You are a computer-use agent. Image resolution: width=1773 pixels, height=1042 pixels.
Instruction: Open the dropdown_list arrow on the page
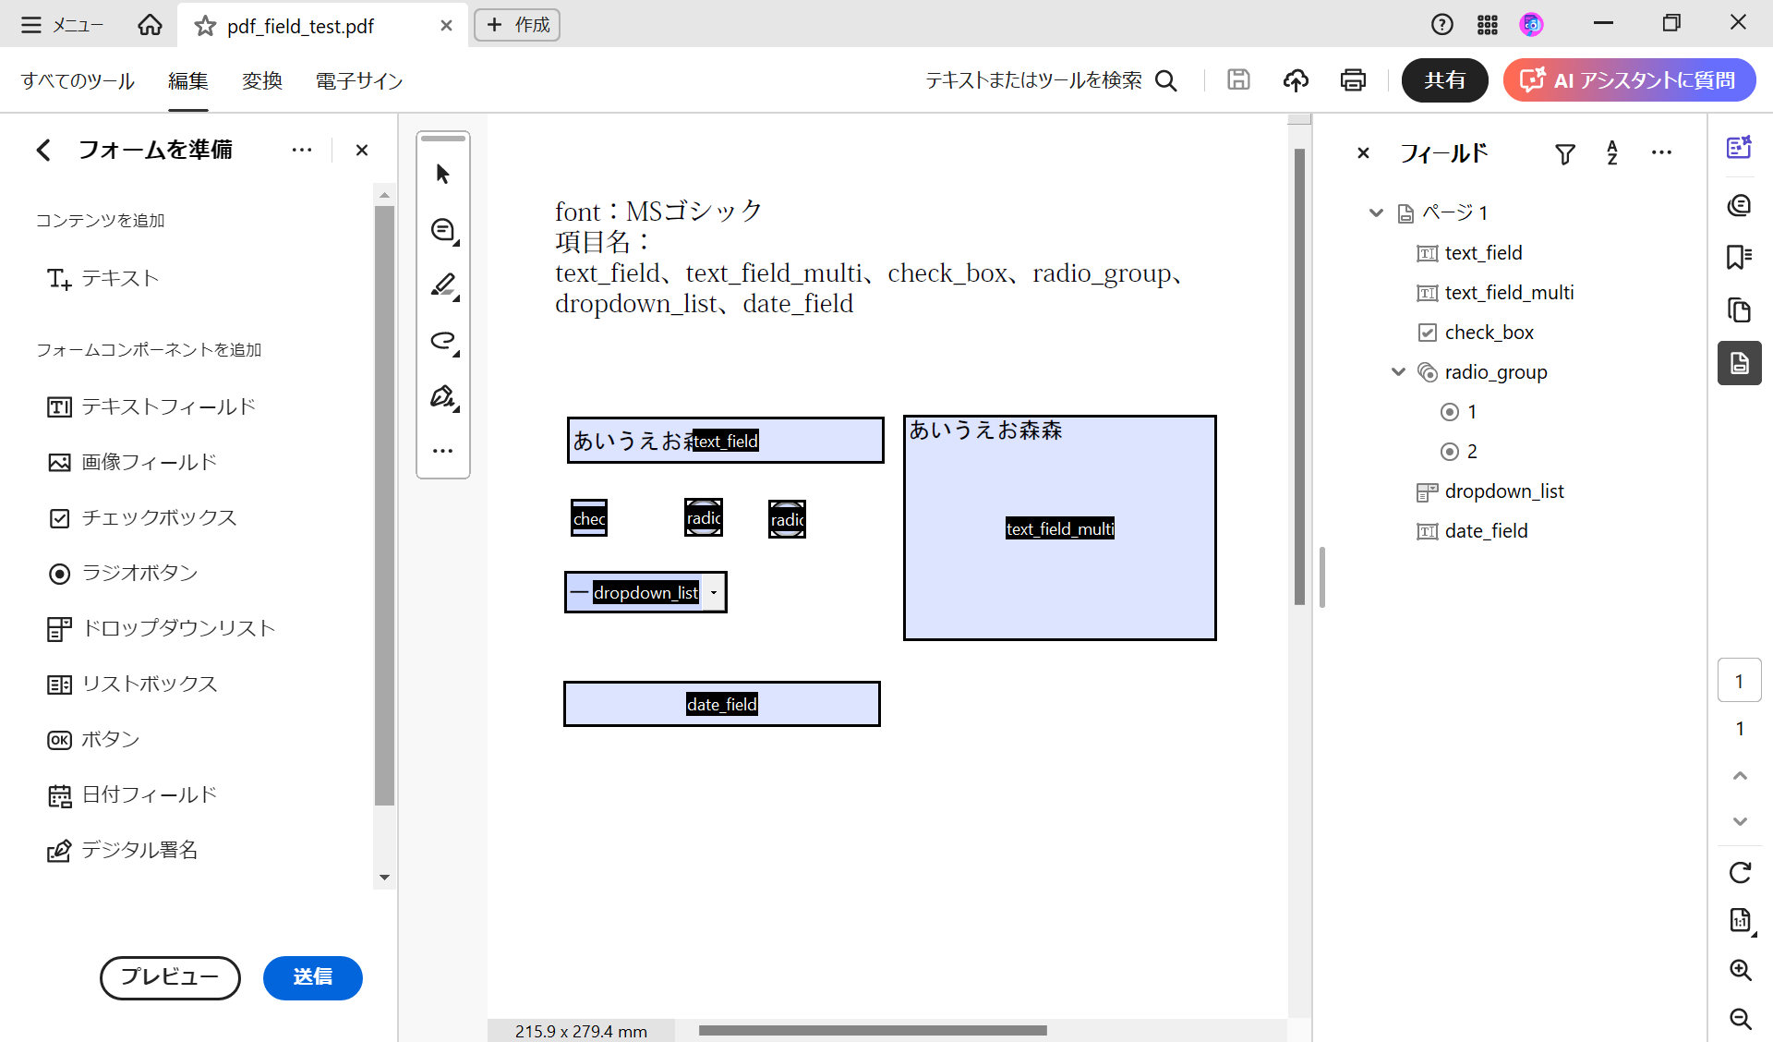coord(714,593)
